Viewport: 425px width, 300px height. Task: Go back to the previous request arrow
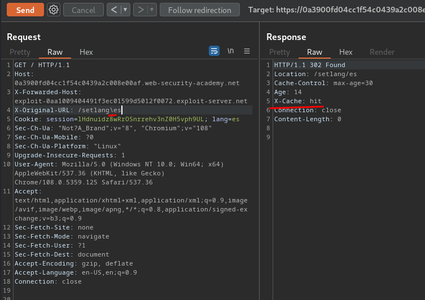(x=114, y=10)
